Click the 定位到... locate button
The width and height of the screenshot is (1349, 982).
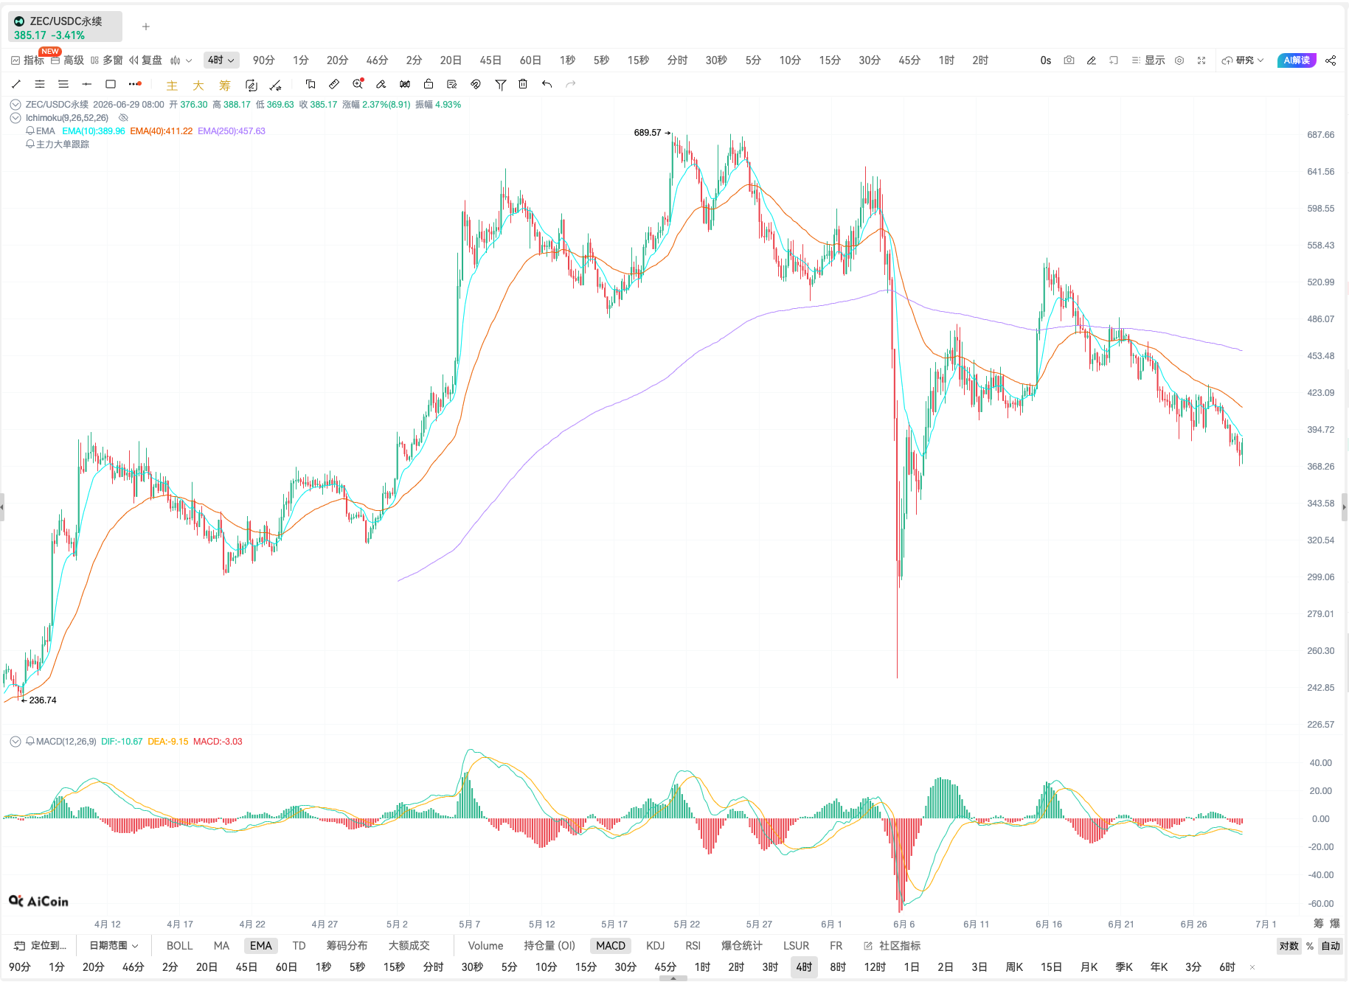(41, 946)
